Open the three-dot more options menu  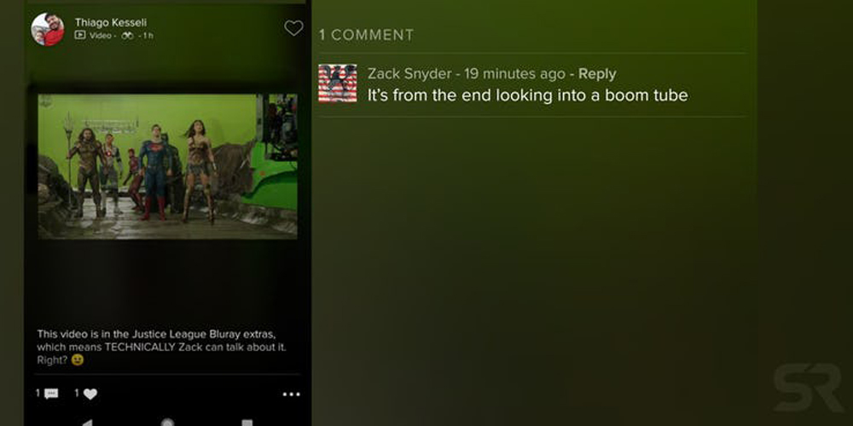[291, 394]
